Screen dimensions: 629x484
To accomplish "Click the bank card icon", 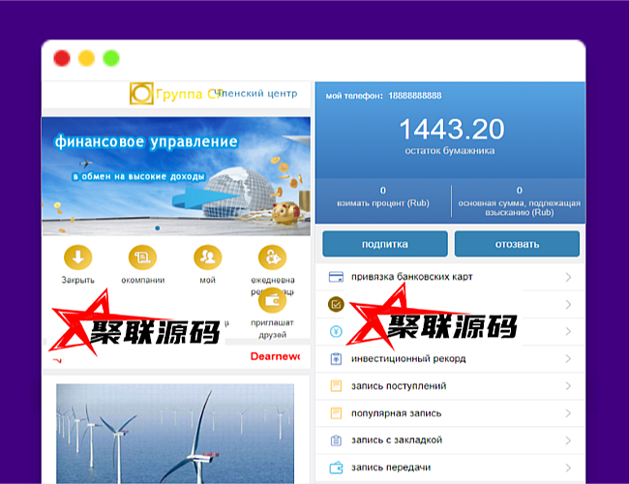I will click(336, 277).
